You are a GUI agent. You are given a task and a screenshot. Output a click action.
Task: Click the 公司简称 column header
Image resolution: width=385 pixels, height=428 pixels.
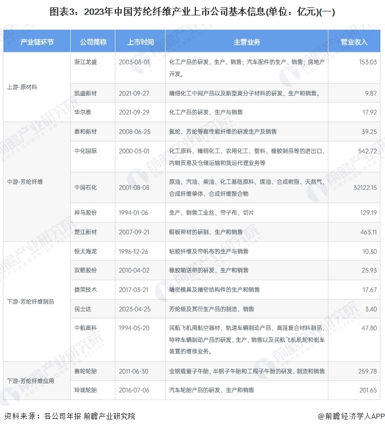click(x=93, y=42)
